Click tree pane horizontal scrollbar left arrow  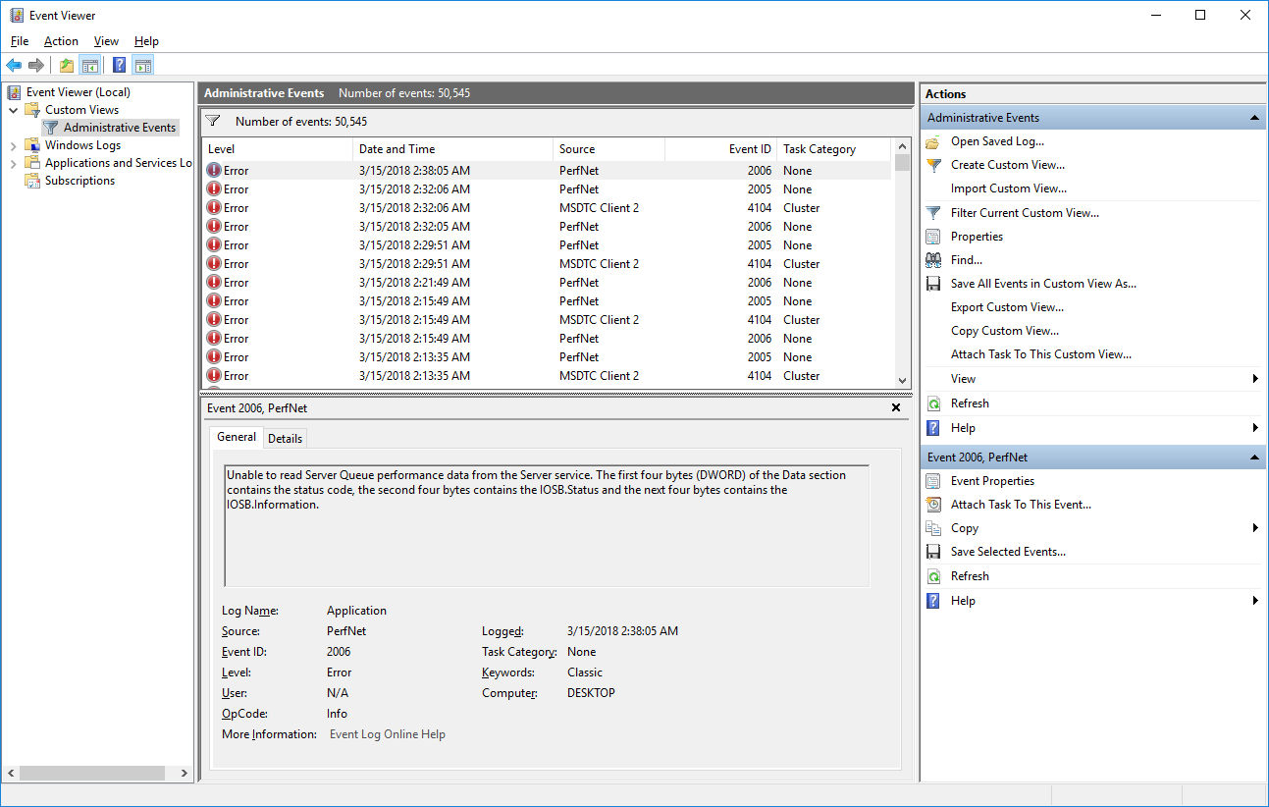pos(10,774)
